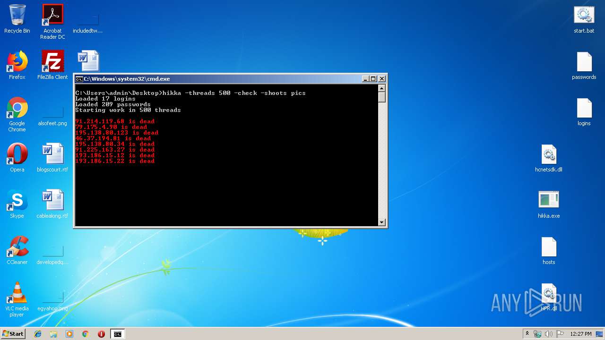The width and height of the screenshot is (605, 340).
Task: Open cmd.exe title bar system menu icon
Action: 79,79
